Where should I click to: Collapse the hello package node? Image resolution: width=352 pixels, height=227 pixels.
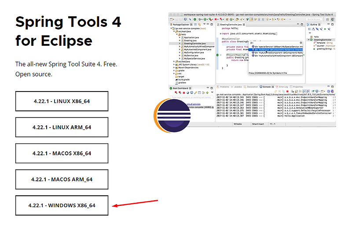[x=177, y=35]
